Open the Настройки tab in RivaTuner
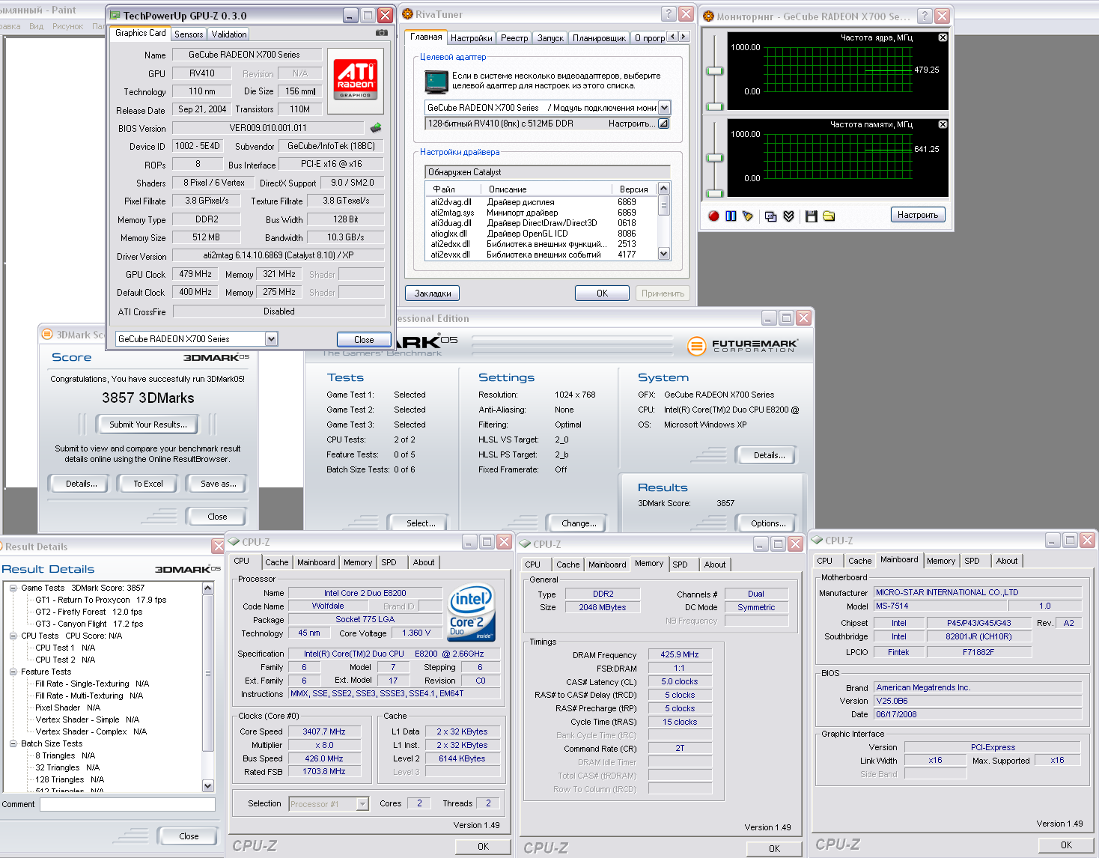Screen dimensions: 1099x858 [472, 38]
